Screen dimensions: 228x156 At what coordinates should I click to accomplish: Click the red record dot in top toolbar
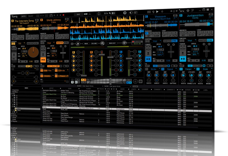tap(64, 15)
